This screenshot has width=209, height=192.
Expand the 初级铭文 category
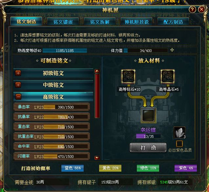point(18,73)
